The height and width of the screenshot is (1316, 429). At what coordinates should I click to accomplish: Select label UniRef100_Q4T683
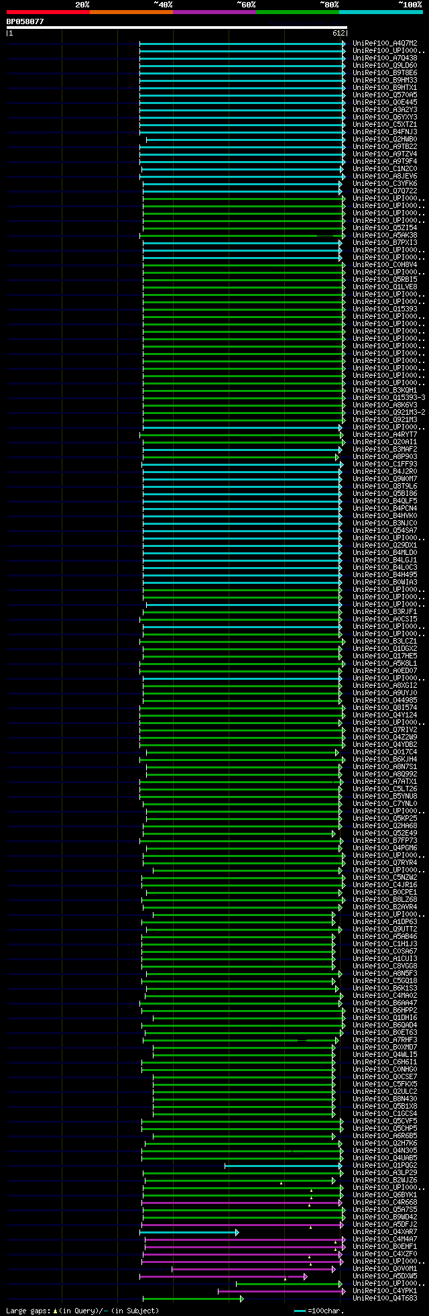[x=385, y=1299]
